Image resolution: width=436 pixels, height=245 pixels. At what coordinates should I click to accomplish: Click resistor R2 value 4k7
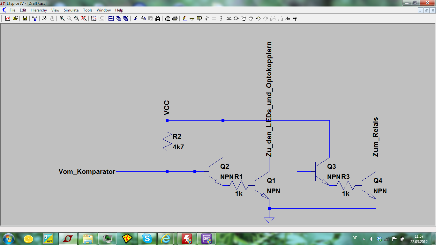pos(178,147)
